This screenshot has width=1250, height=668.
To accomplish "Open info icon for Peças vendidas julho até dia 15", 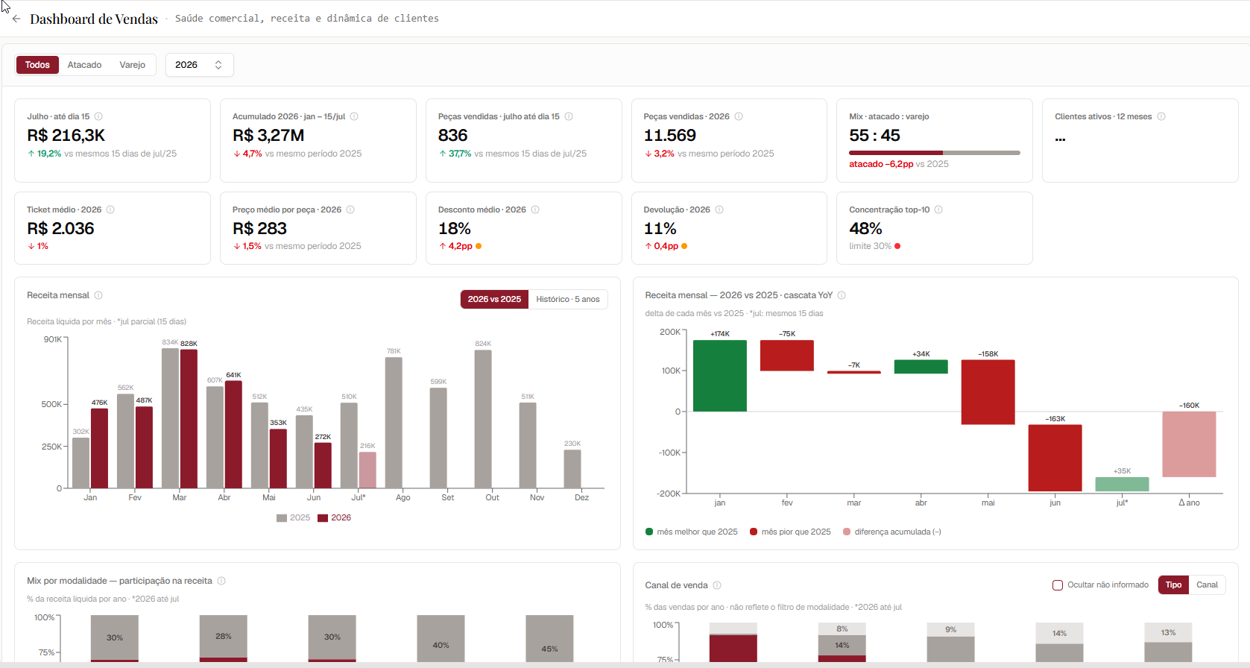I will [569, 116].
